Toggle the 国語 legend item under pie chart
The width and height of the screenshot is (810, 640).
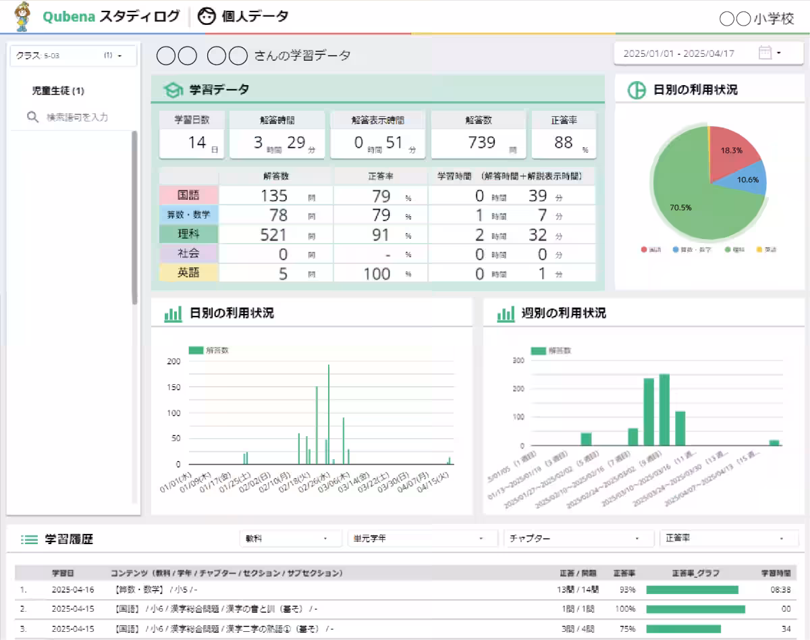[x=651, y=250]
